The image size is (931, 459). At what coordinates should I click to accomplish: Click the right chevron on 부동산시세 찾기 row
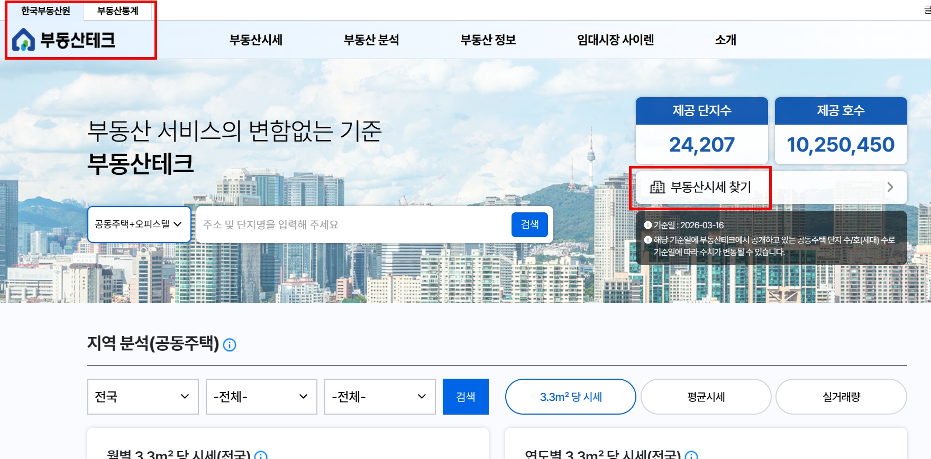click(890, 187)
